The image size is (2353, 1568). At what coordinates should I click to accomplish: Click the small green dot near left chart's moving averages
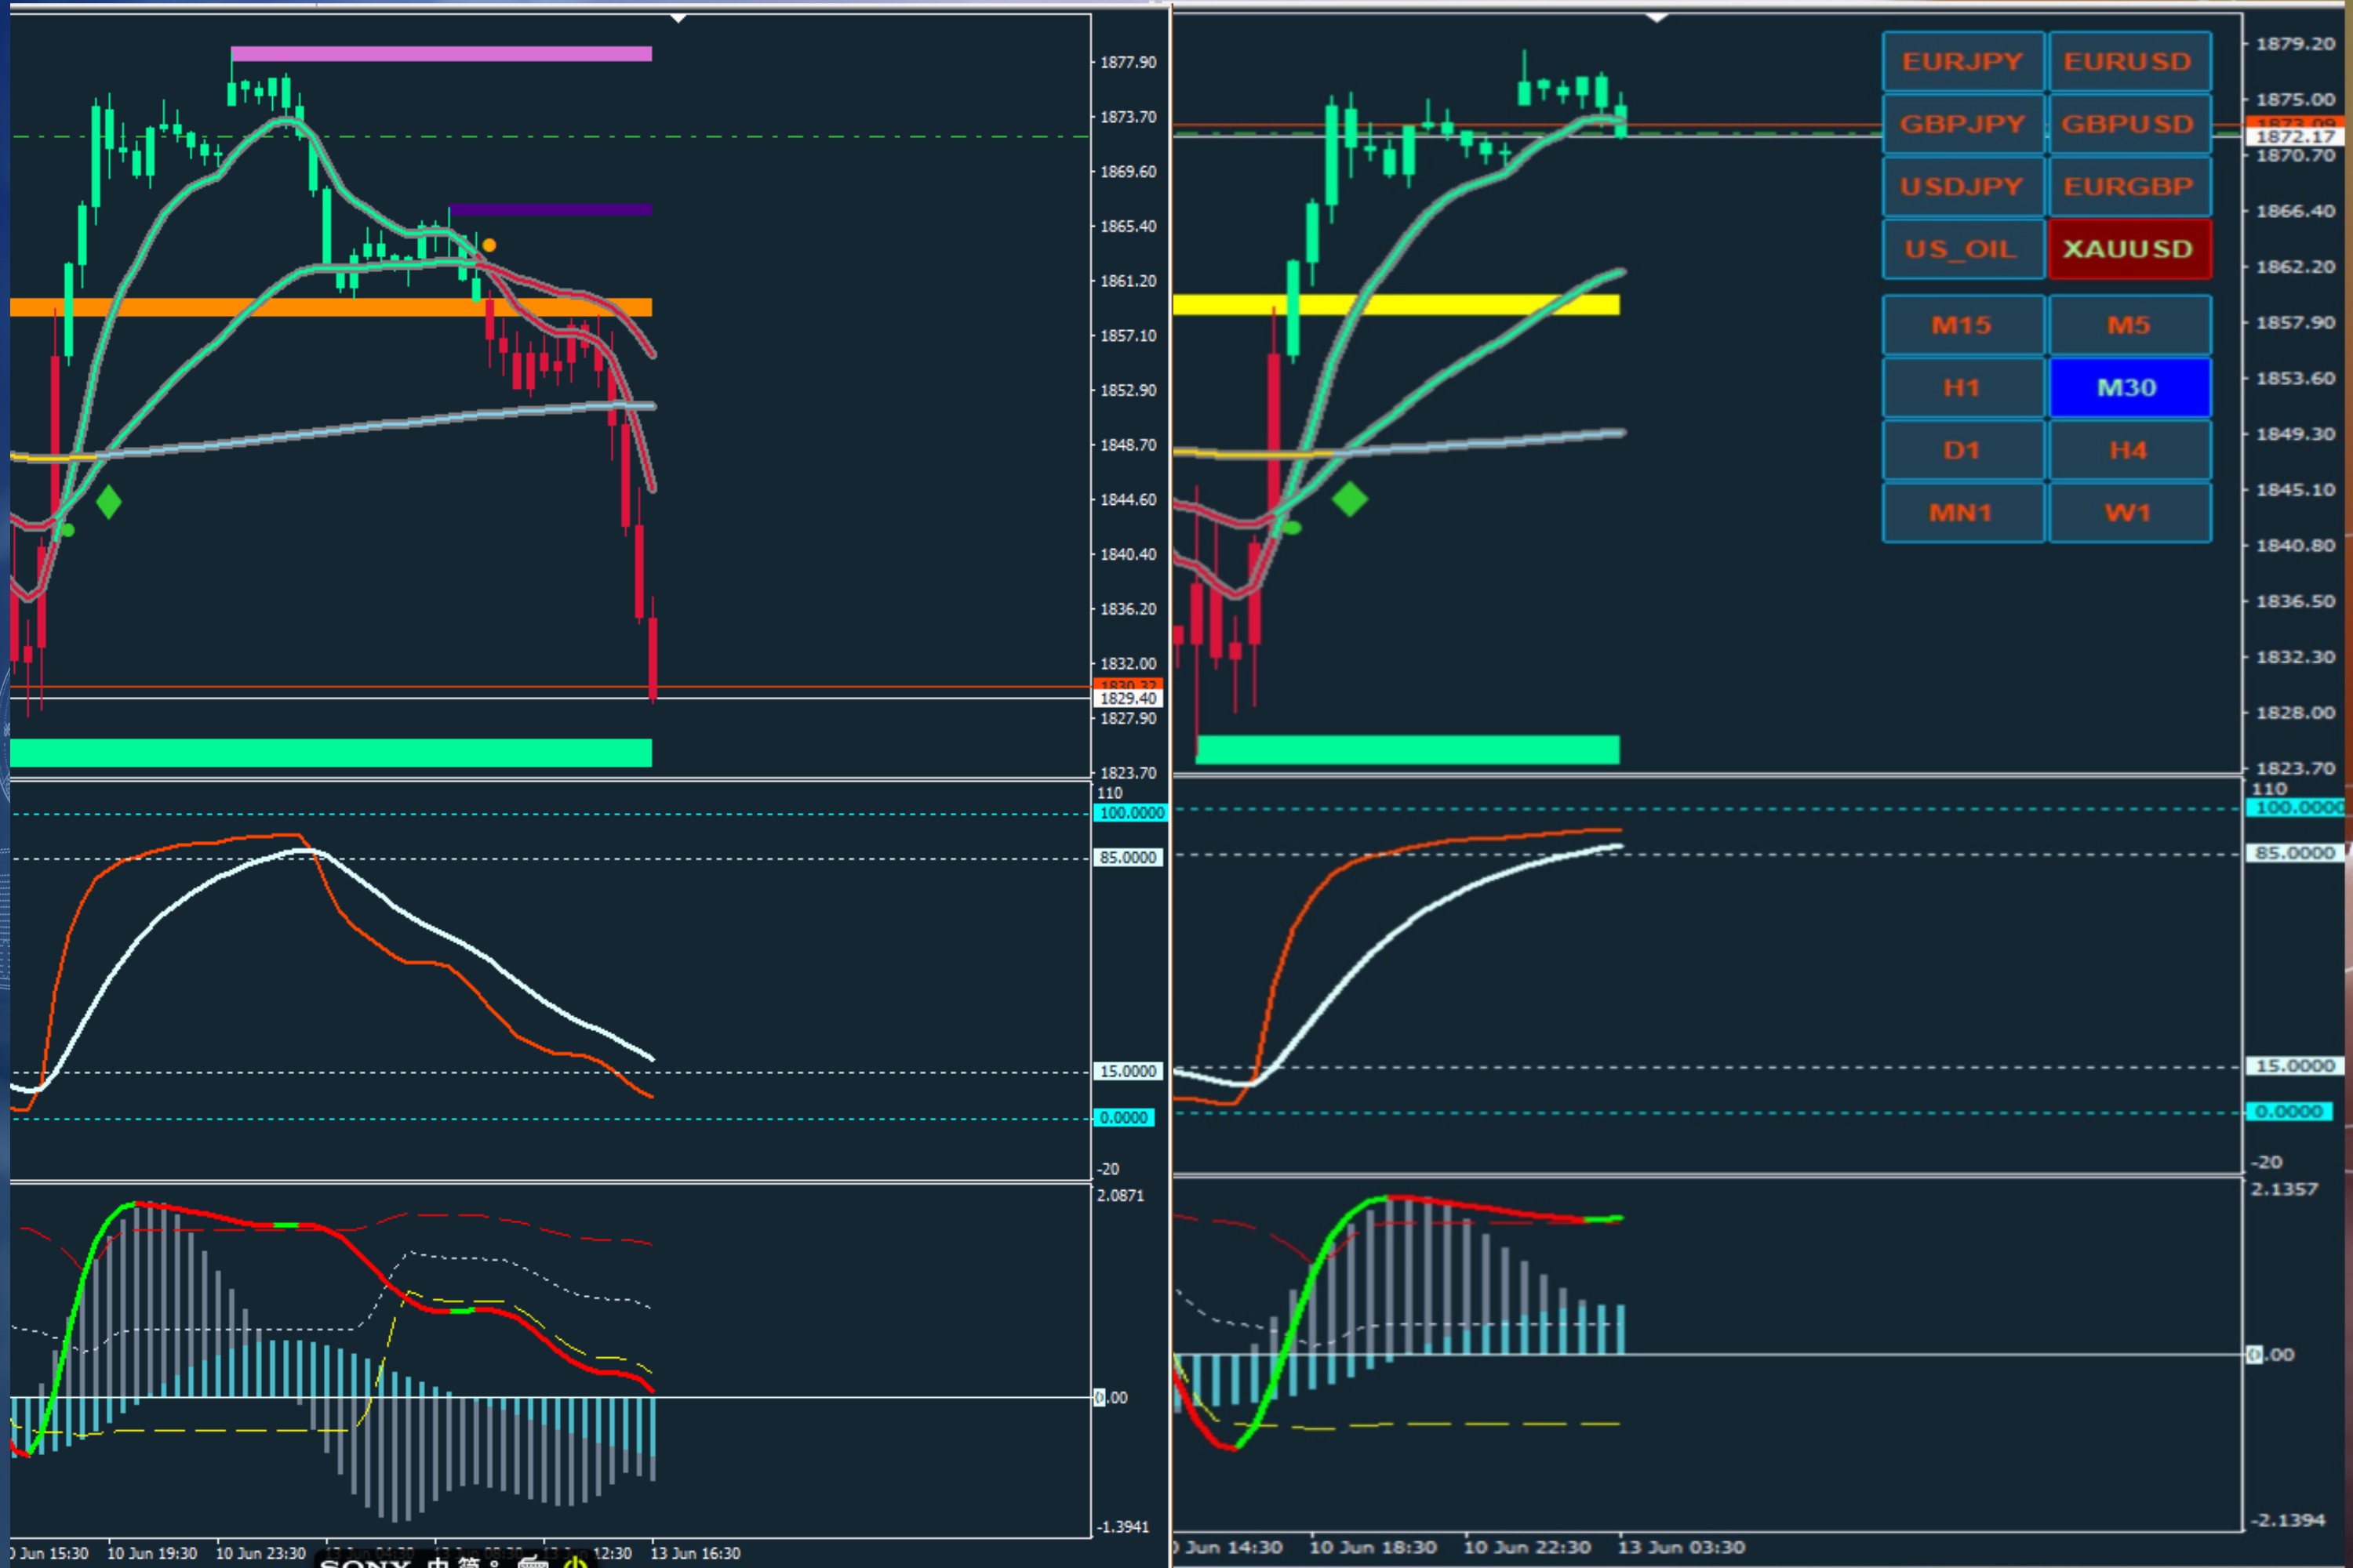click(x=68, y=530)
